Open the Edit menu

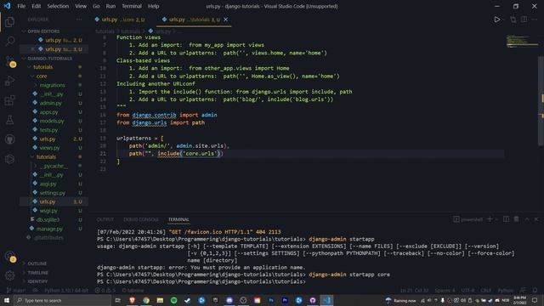tap(36, 6)
